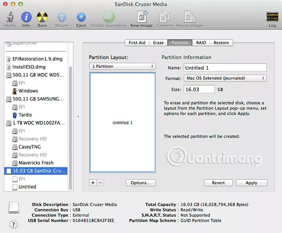Switch to the Erase tab
This screenshot has height=233, width=282.
click(158, 43)
